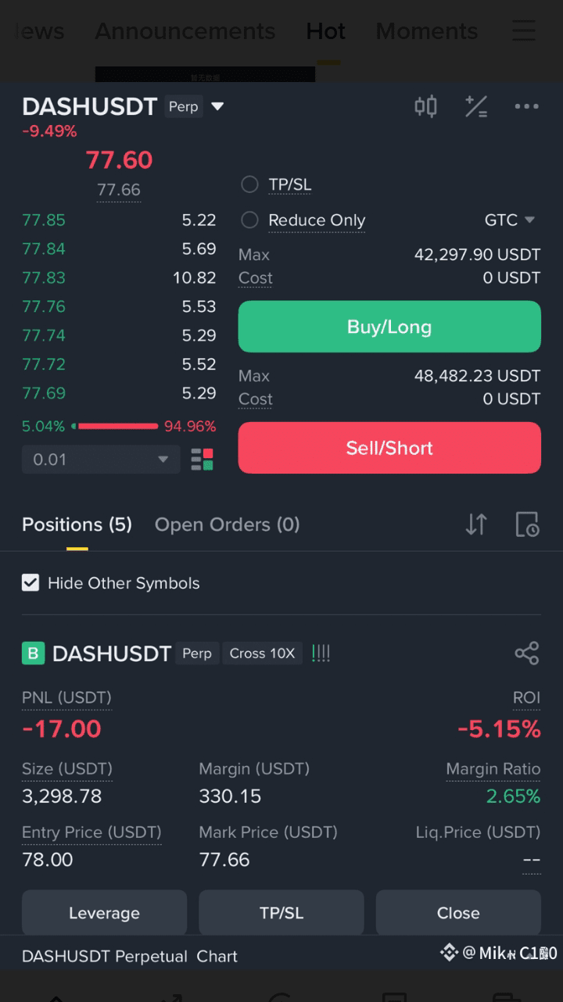This screenshot has width=563, height=1002.
Task: Open the hamburger menu icon
Action: pos(524,30)
